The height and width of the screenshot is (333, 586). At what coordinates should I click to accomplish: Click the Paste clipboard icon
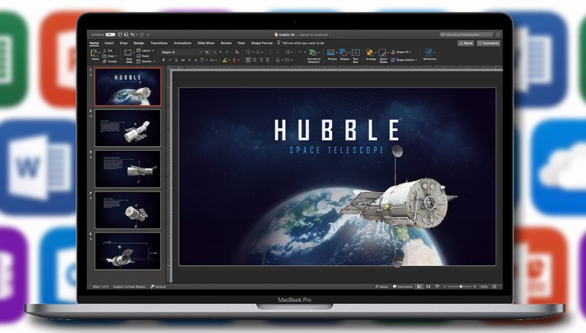94,54
